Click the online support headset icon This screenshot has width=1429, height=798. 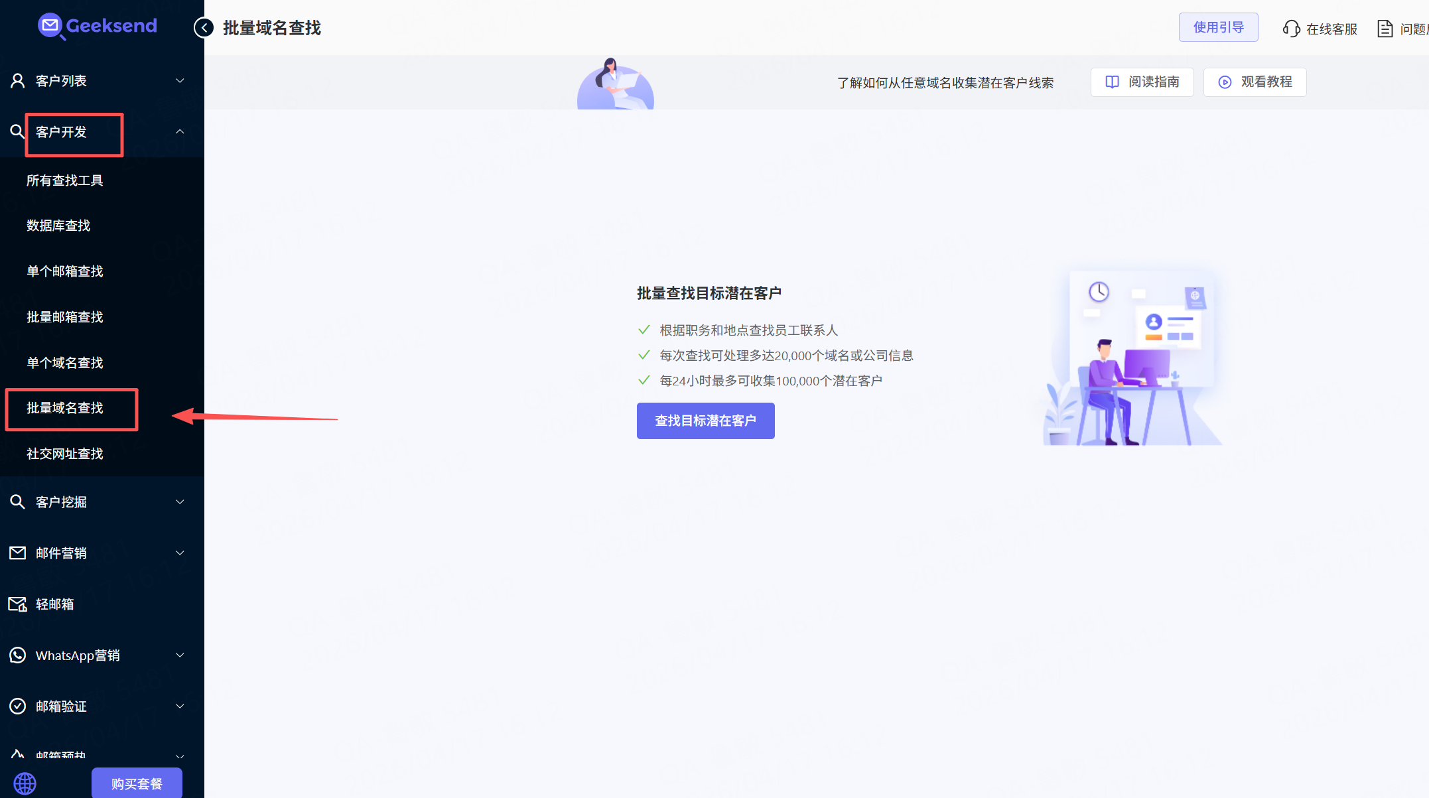[x=1290, y=29]
